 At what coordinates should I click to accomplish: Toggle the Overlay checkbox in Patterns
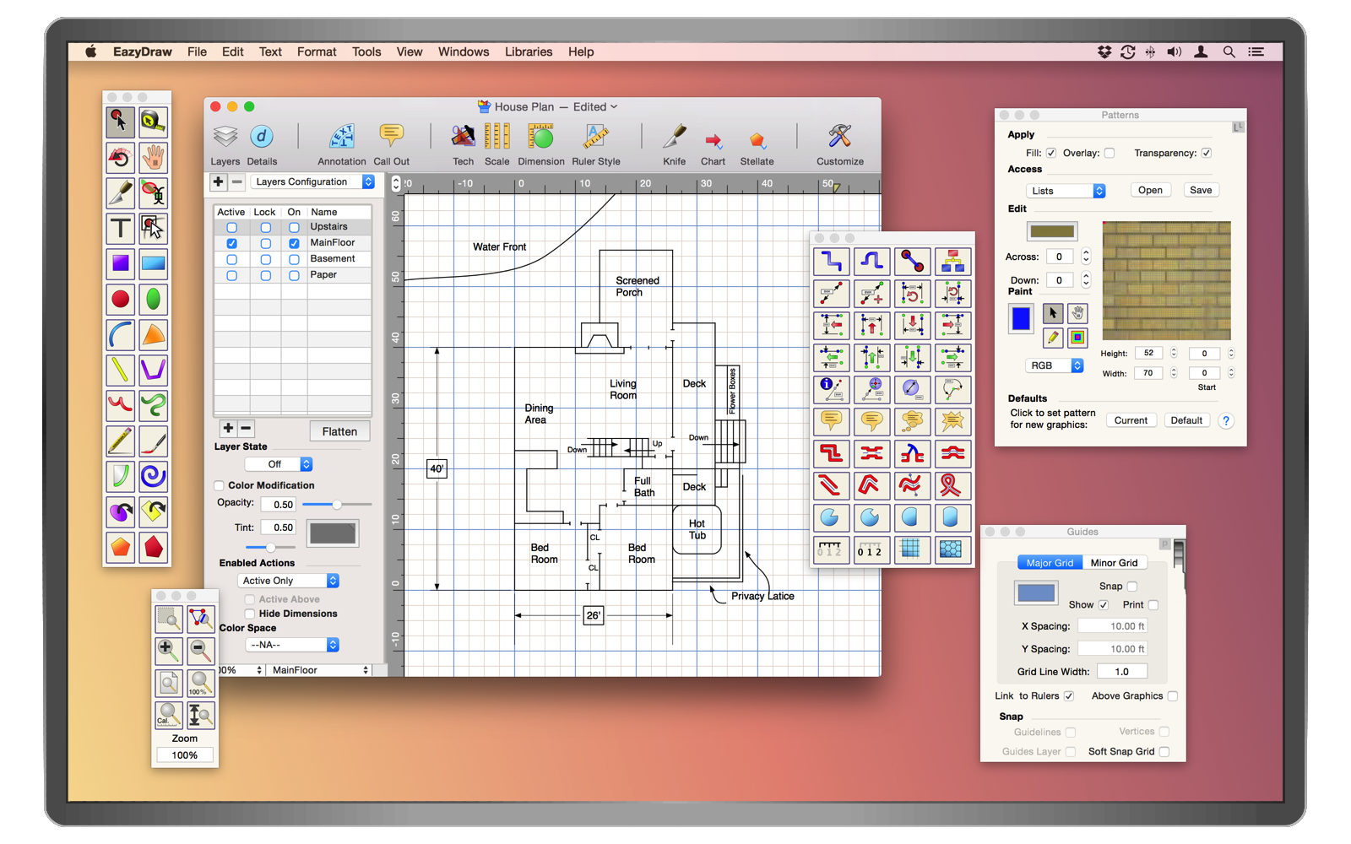click(x=1110, y=153)
